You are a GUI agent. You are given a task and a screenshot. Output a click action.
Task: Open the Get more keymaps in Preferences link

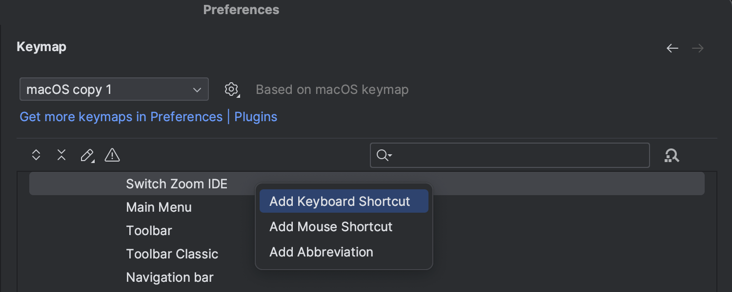(x=121, y=117)
